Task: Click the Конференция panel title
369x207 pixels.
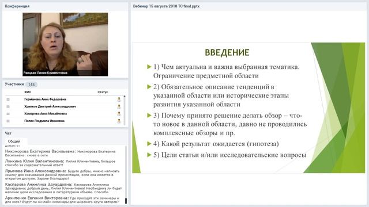Action: (17, 6)
